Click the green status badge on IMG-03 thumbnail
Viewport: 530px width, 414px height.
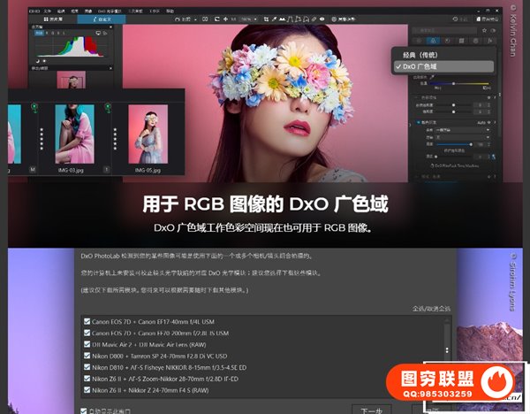pos(34,108)
